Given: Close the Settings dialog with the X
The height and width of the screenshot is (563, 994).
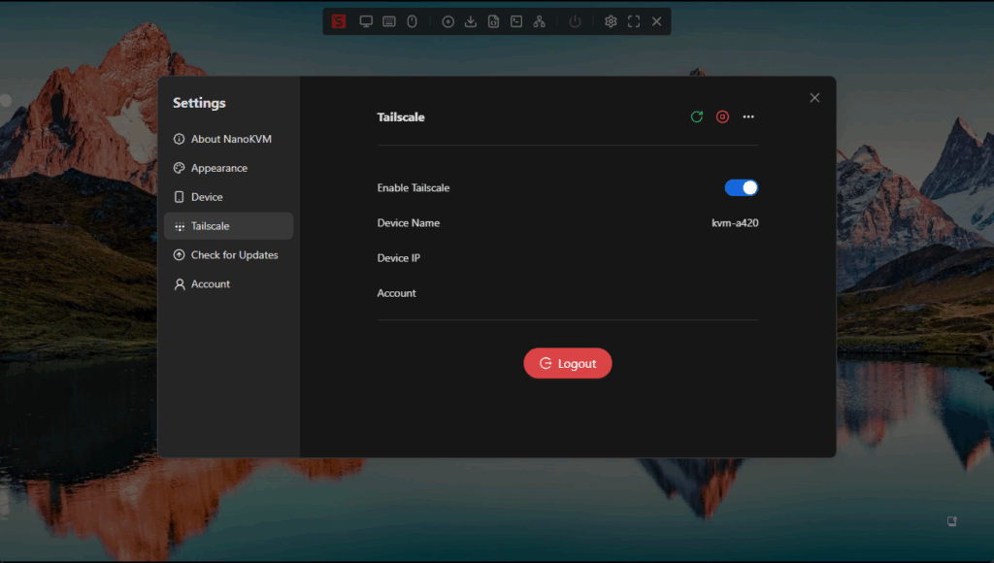Looking at the screenshot, I should [814, 97].
